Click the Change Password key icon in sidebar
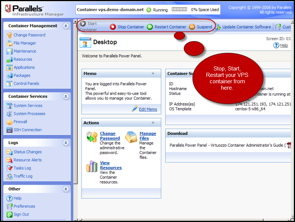This screenshot has width=295, height=222. 9,35
